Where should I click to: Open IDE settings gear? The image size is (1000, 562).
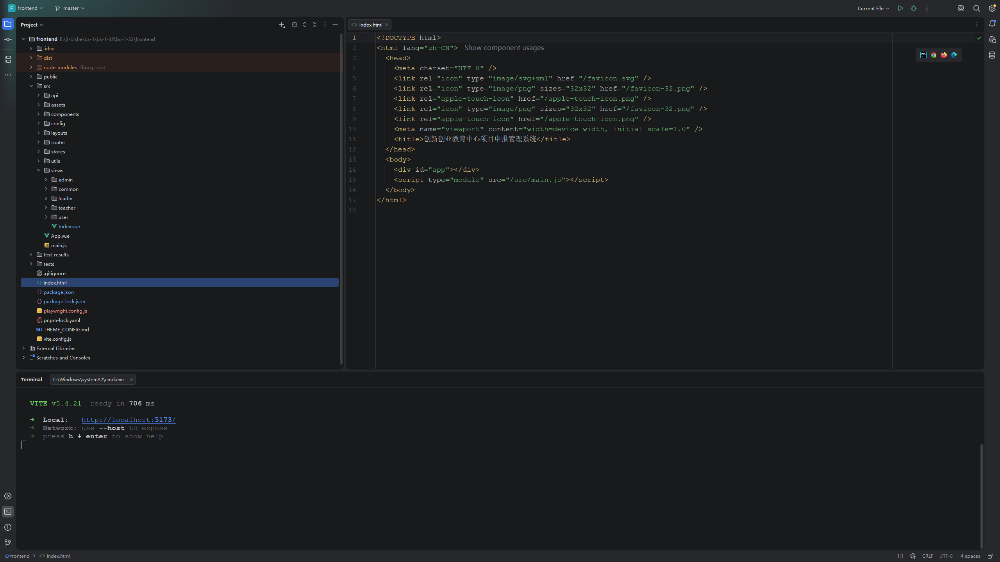tap(992, 8)
